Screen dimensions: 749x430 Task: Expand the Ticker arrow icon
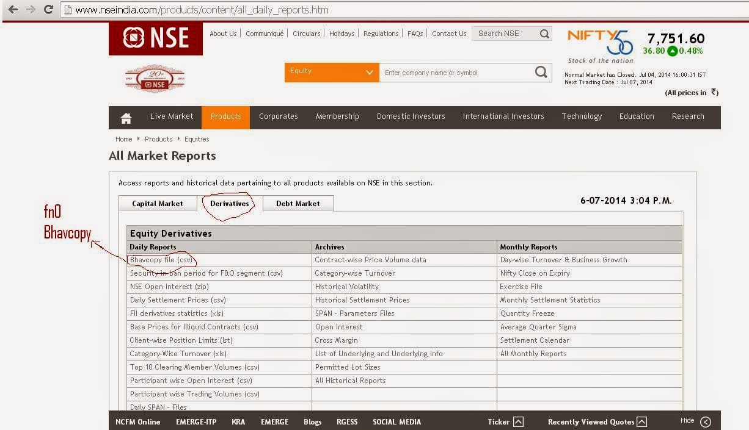[x=518, y=421]
